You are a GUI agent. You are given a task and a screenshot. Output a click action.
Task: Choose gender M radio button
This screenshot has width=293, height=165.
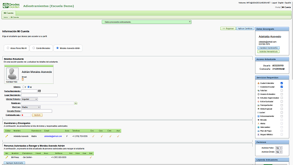tap(28, 87)
